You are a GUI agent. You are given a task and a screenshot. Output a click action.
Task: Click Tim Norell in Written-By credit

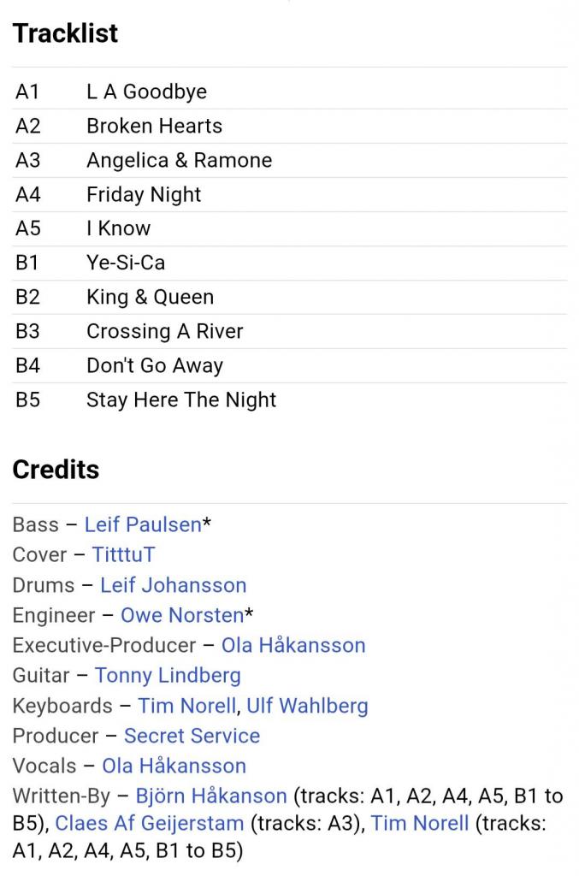(420, 825)
